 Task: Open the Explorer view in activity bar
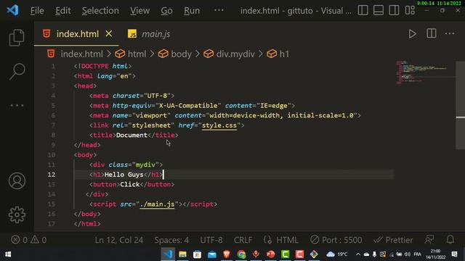coord(17,38)
